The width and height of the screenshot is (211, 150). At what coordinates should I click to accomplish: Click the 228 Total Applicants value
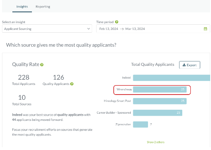24,77
